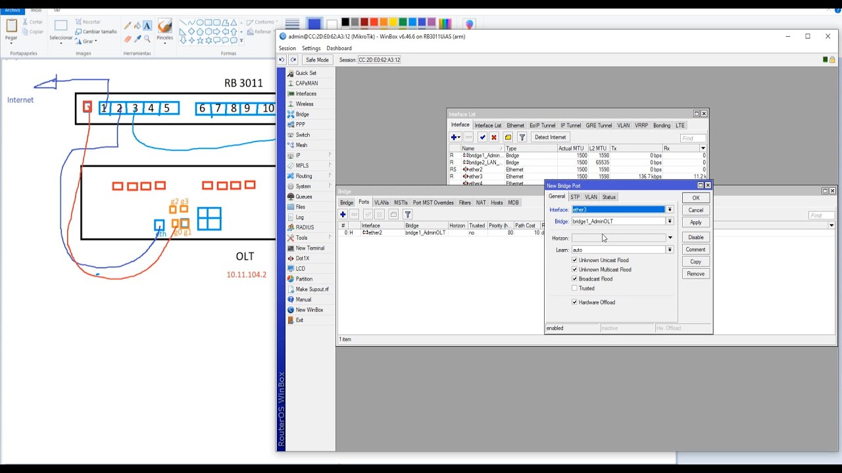Open Mesh in WinBox sidebar
842x473 pixels.
tap(301, 145)
